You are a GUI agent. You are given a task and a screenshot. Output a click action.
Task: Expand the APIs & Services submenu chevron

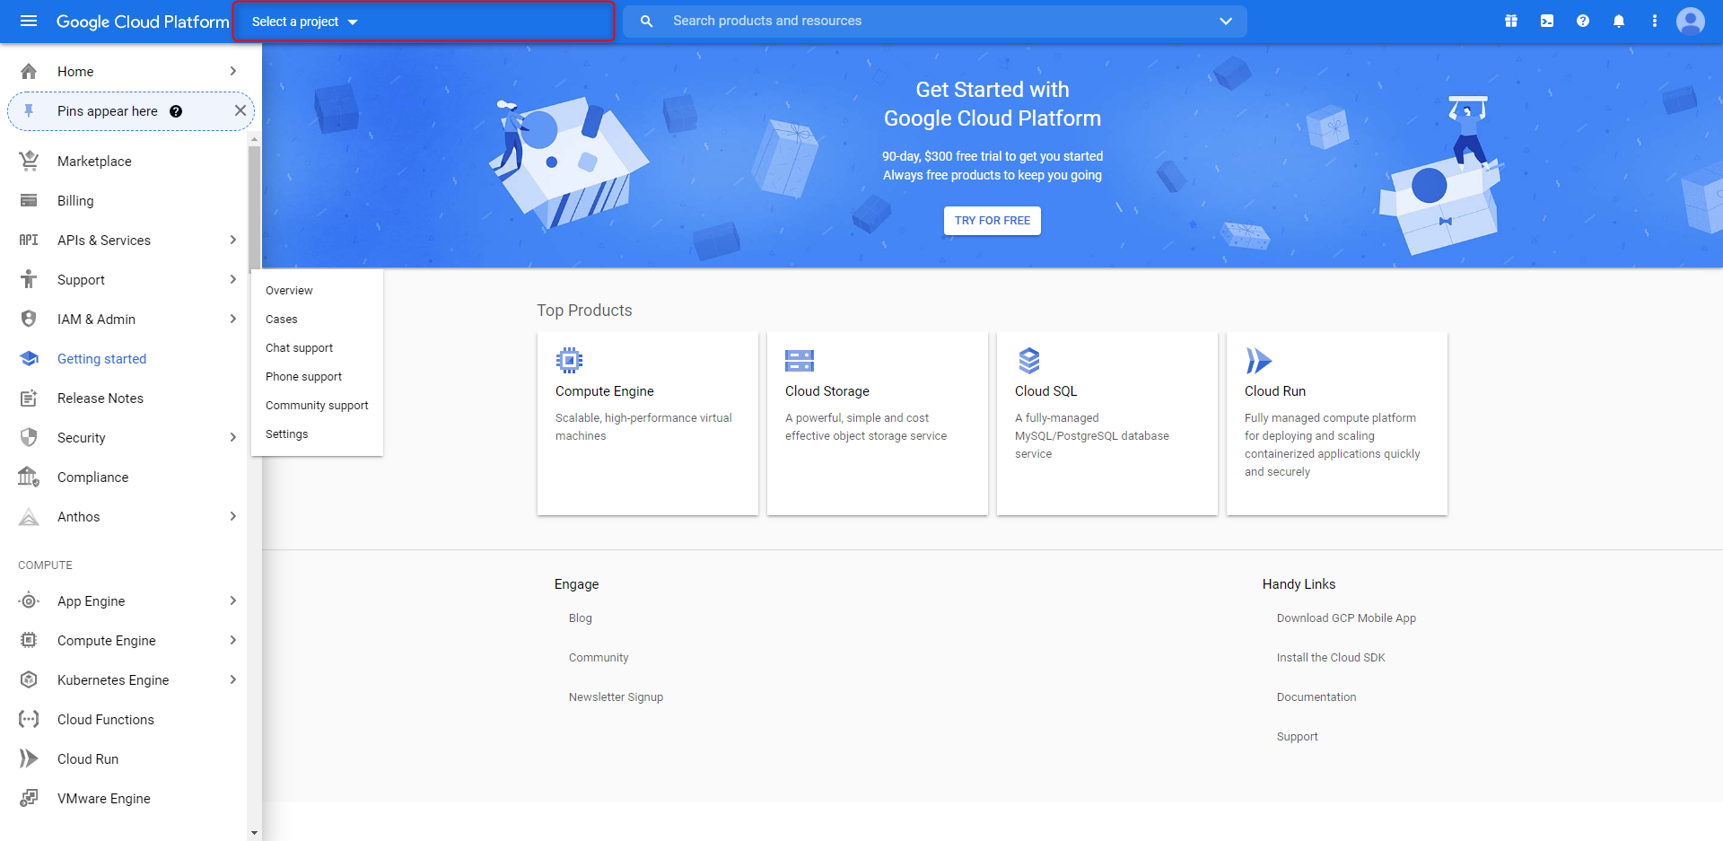click(232, 240)
